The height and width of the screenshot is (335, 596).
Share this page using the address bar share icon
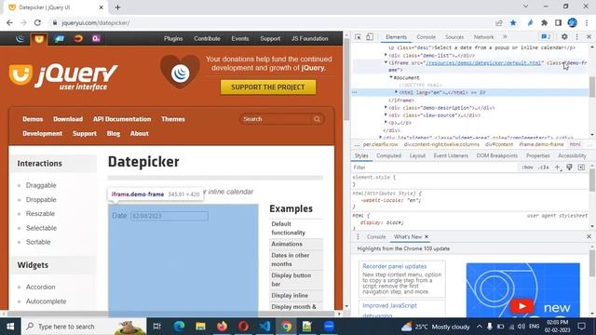click(499, 22)
